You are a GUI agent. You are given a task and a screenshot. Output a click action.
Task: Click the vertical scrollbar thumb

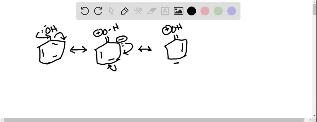[315, 9]
